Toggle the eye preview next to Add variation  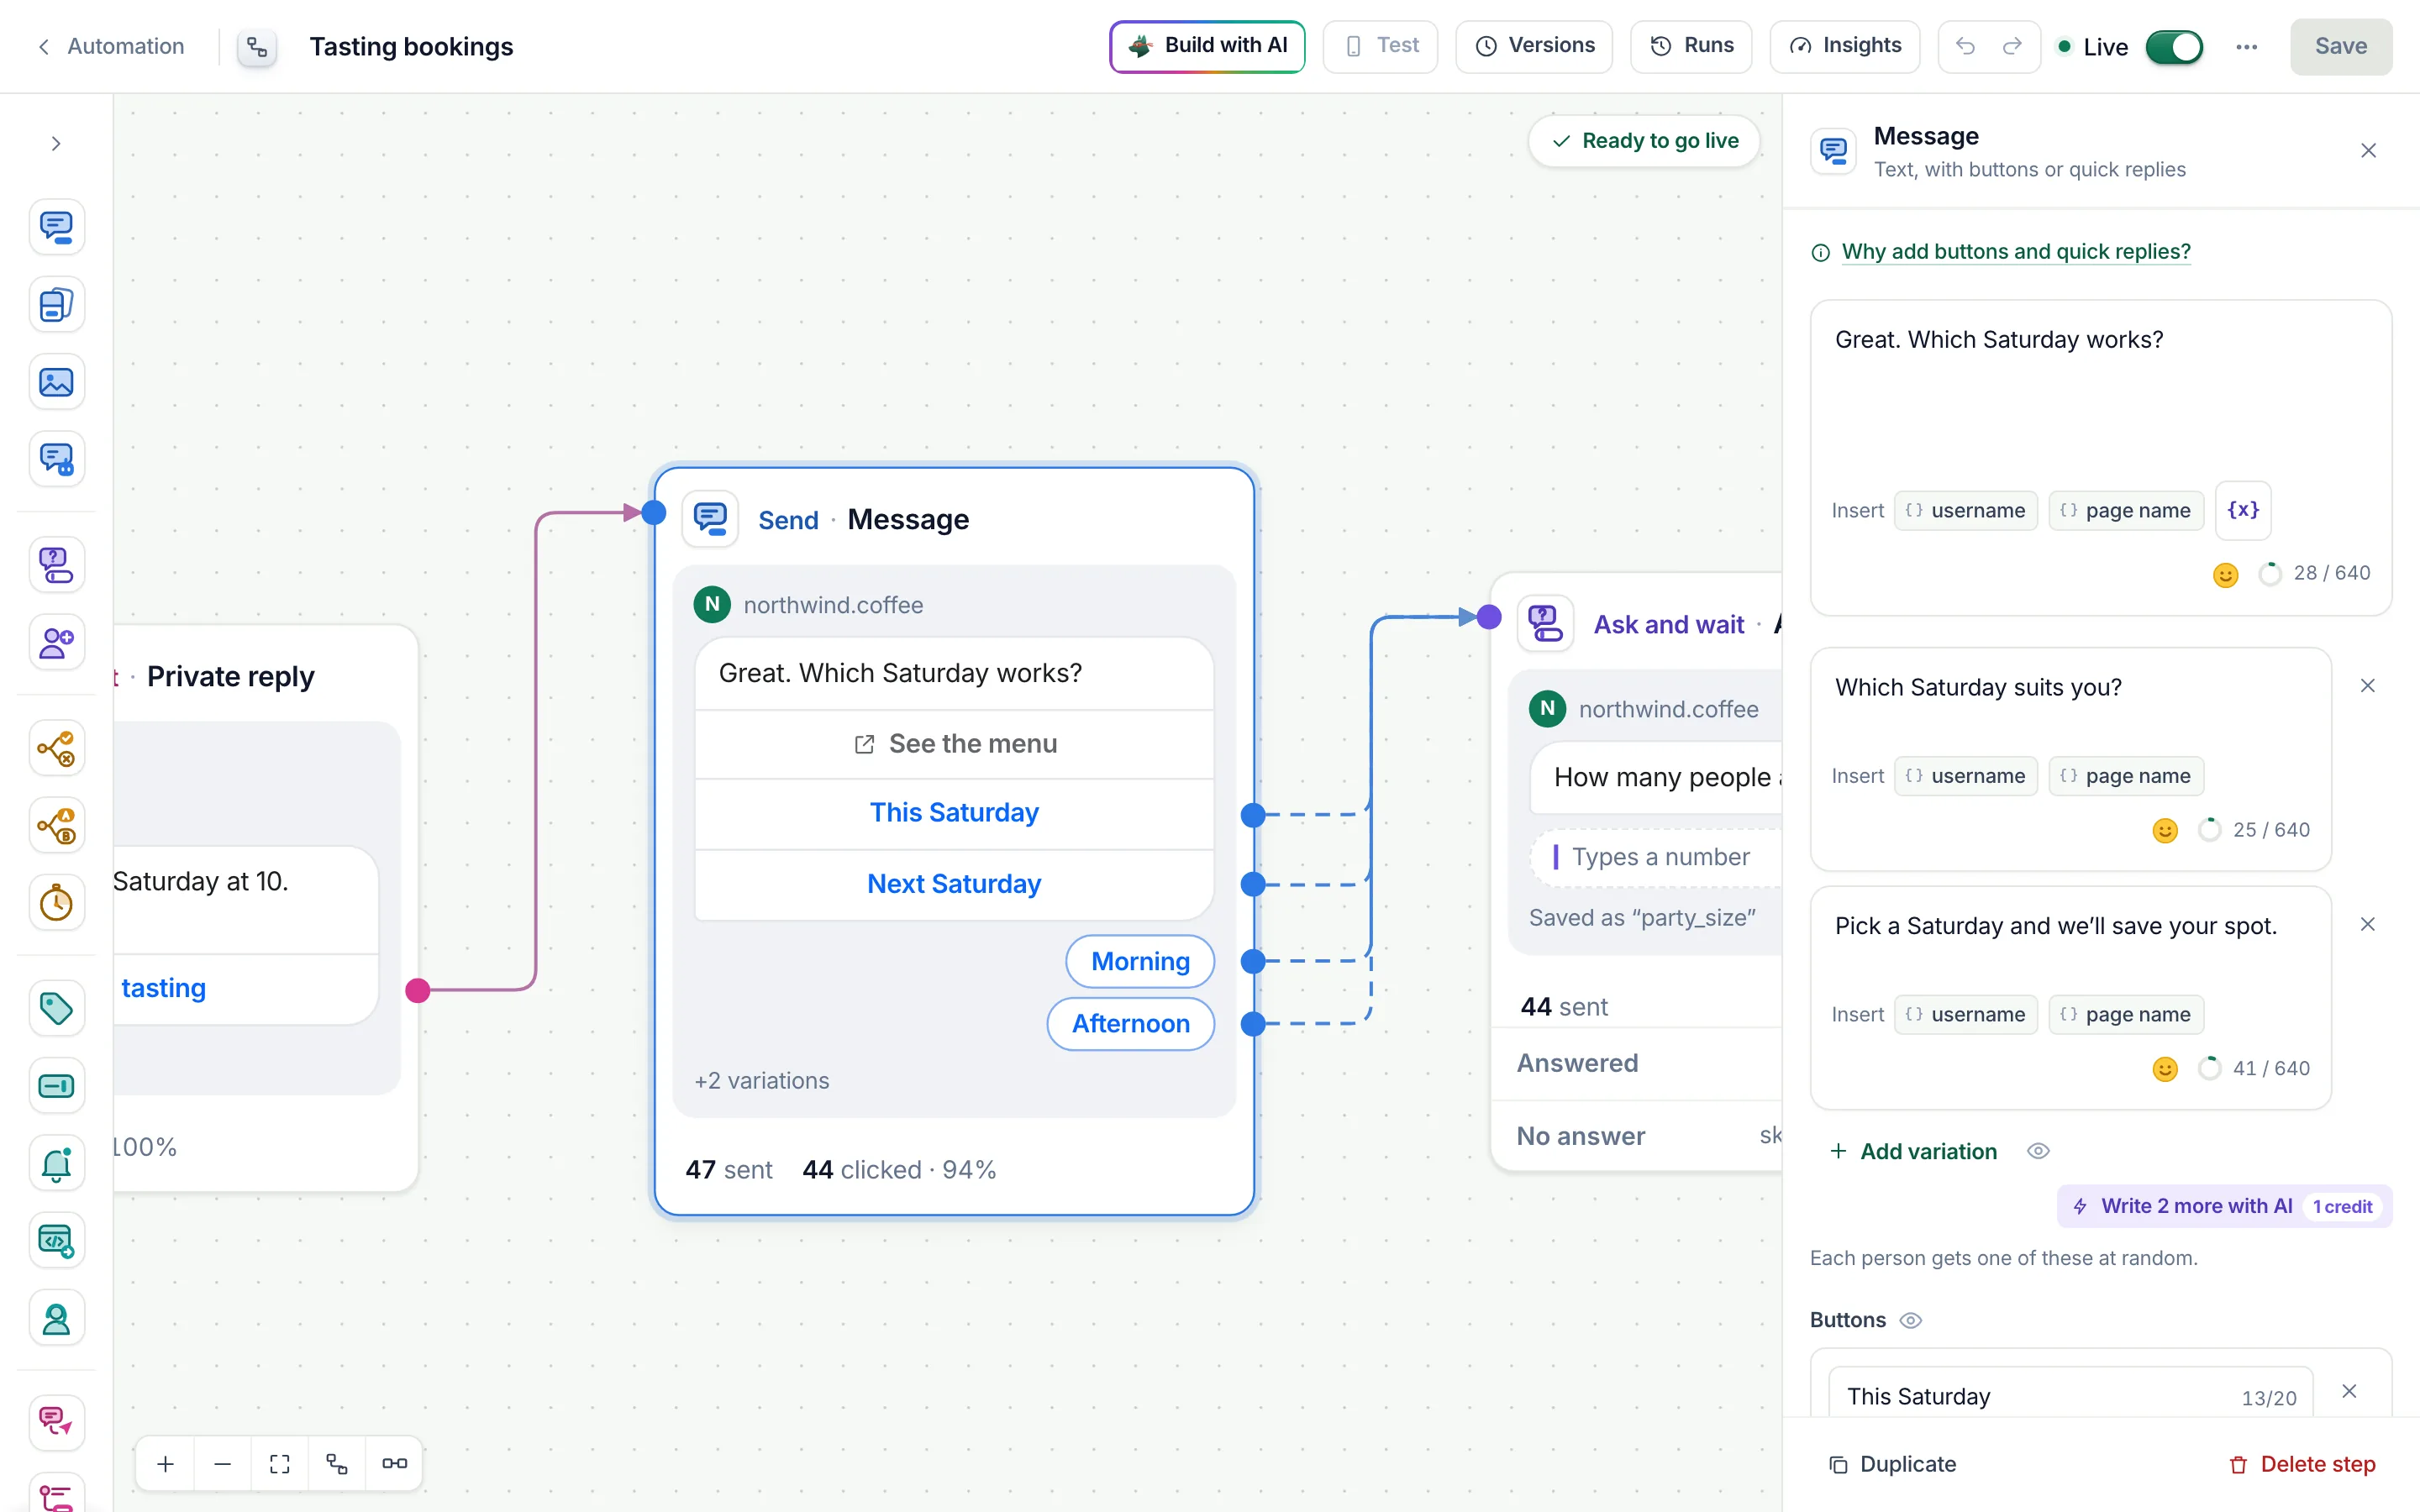point(2038,1152)
